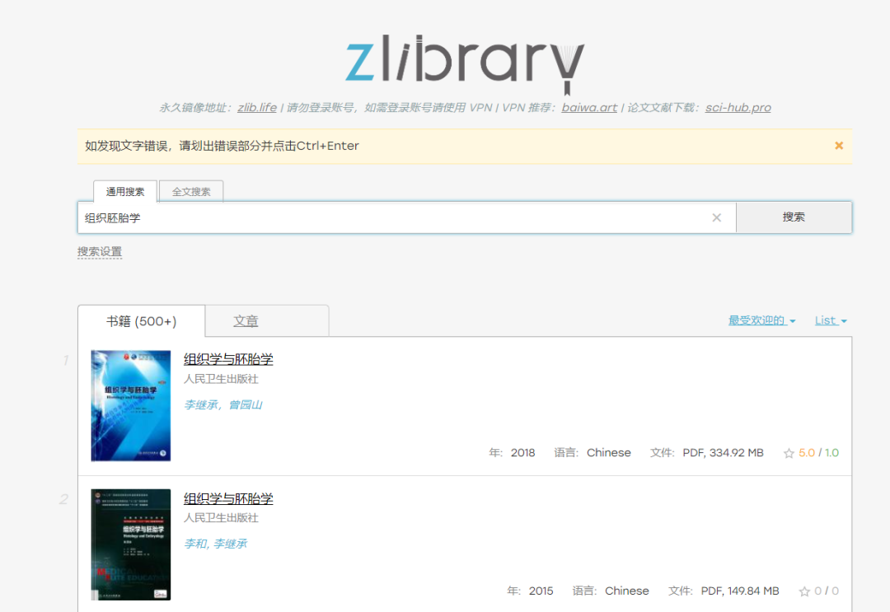Click the zlibrary logo
This screenshot has width=890, height=612.
pos(465,63)
